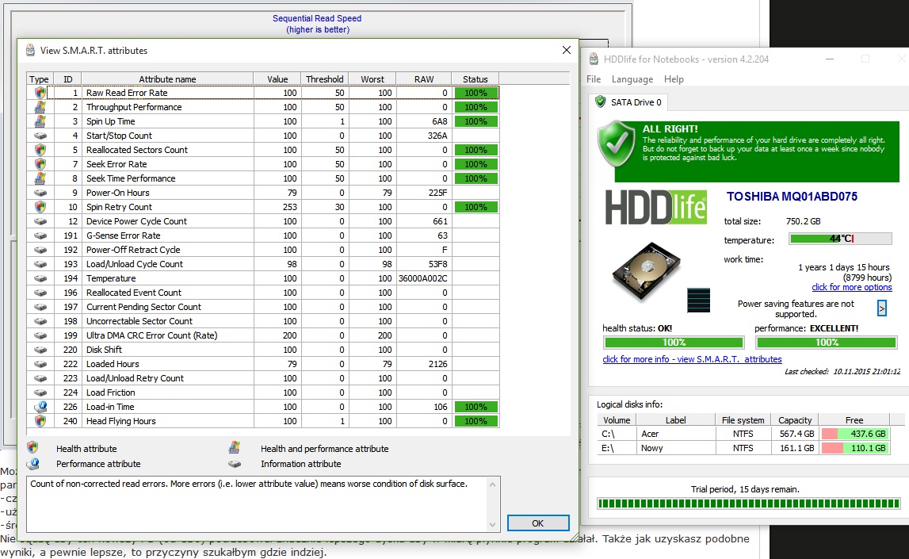Click the performance icon for Load-in Time
Screen dimensions: 909x559
coord(39,407)
